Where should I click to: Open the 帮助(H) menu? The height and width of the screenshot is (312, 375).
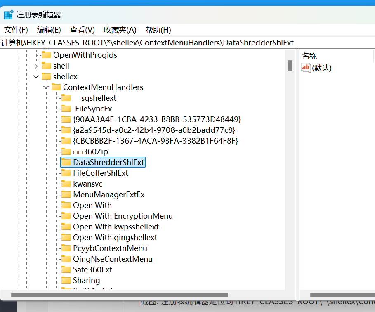point(158,30)
